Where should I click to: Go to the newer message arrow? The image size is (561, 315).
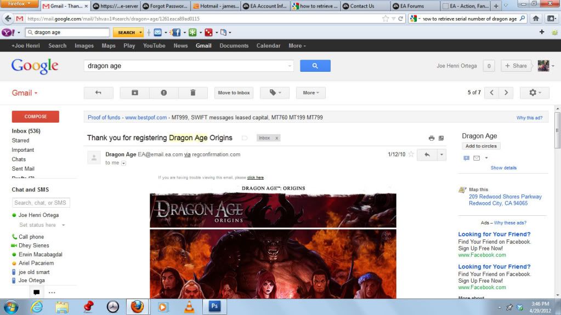tap(492, 93)
